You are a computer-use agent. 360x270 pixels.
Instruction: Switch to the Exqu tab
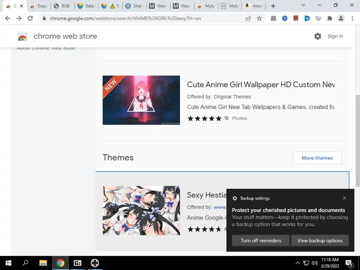pos(39,6)
